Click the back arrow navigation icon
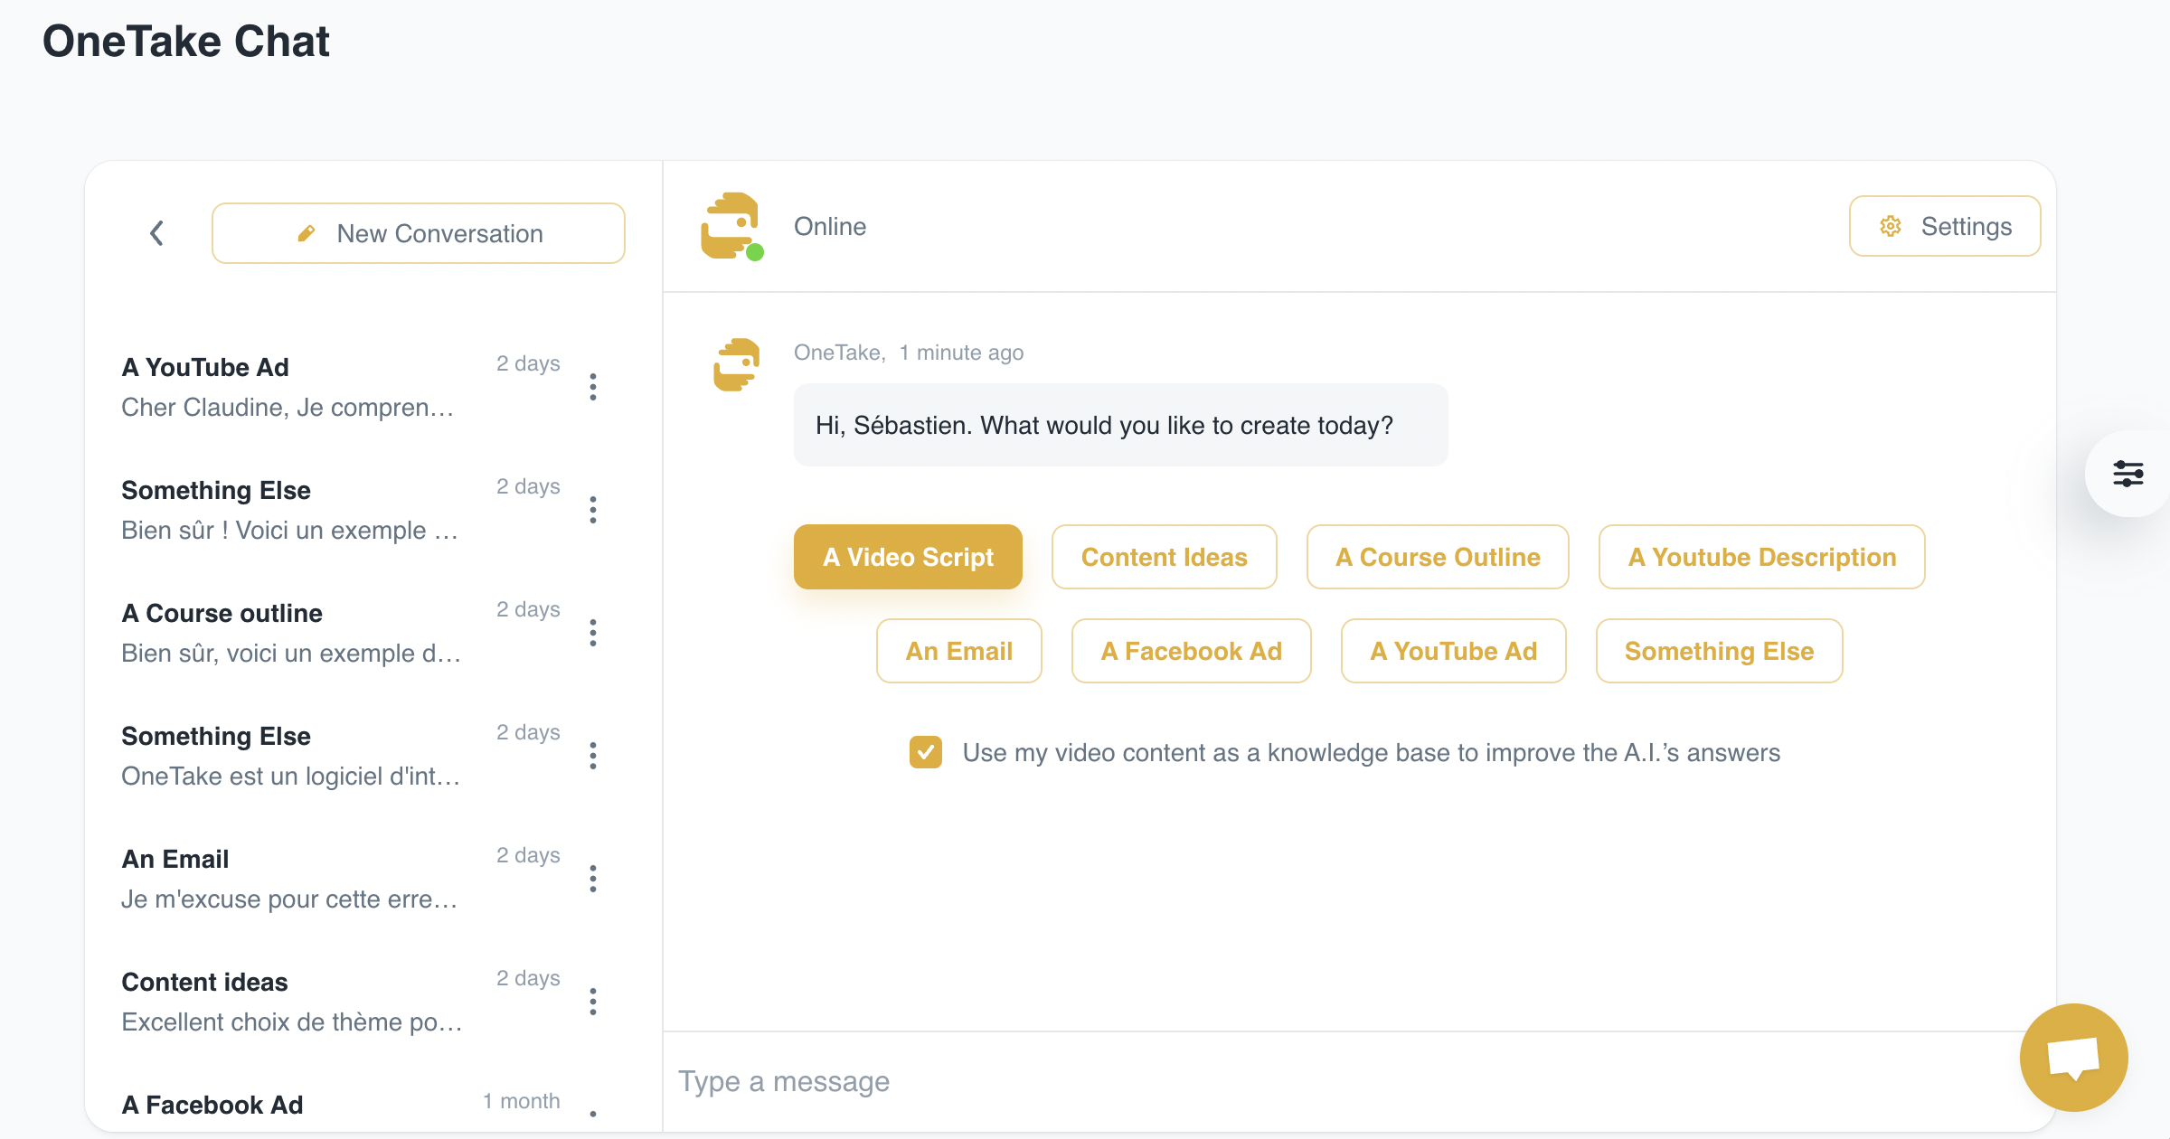The image size is (2170, 1139). (x=156, y=232)
